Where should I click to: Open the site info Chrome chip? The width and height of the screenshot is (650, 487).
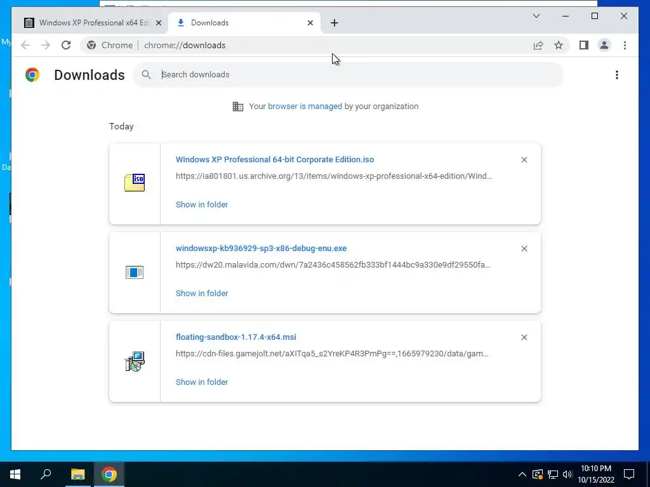coord(110,45)
